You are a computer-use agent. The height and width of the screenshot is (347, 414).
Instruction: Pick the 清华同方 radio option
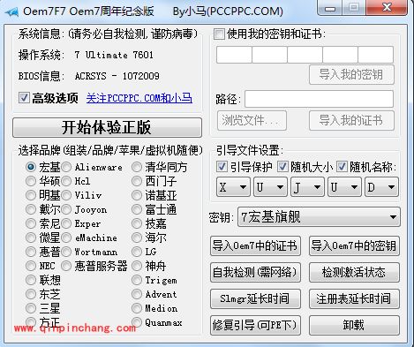[x=137, y=167]
